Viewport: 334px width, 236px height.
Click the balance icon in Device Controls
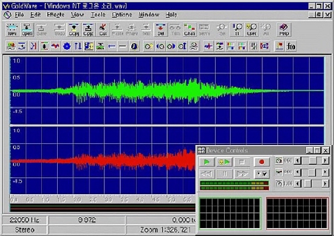(279, 172)
